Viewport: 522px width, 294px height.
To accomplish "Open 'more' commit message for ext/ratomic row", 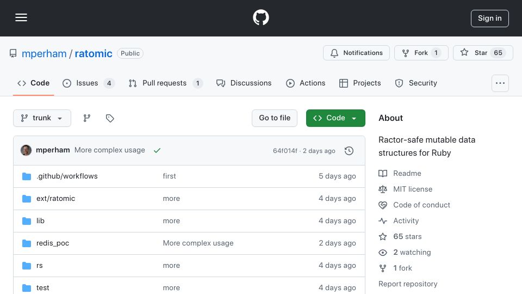I will coord(171,198).
